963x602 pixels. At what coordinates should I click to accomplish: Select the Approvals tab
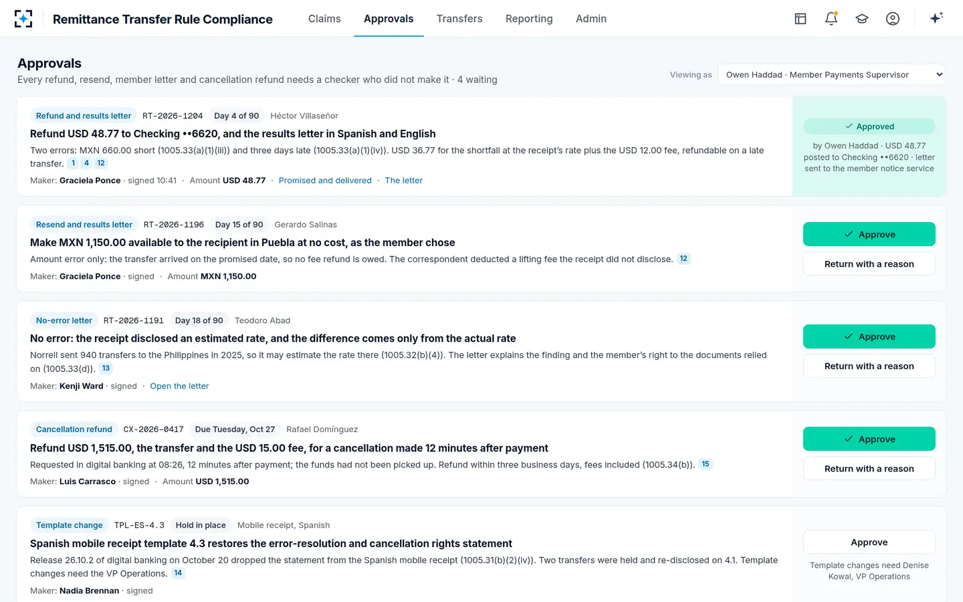pyautogui.click(x=389, y=19)
